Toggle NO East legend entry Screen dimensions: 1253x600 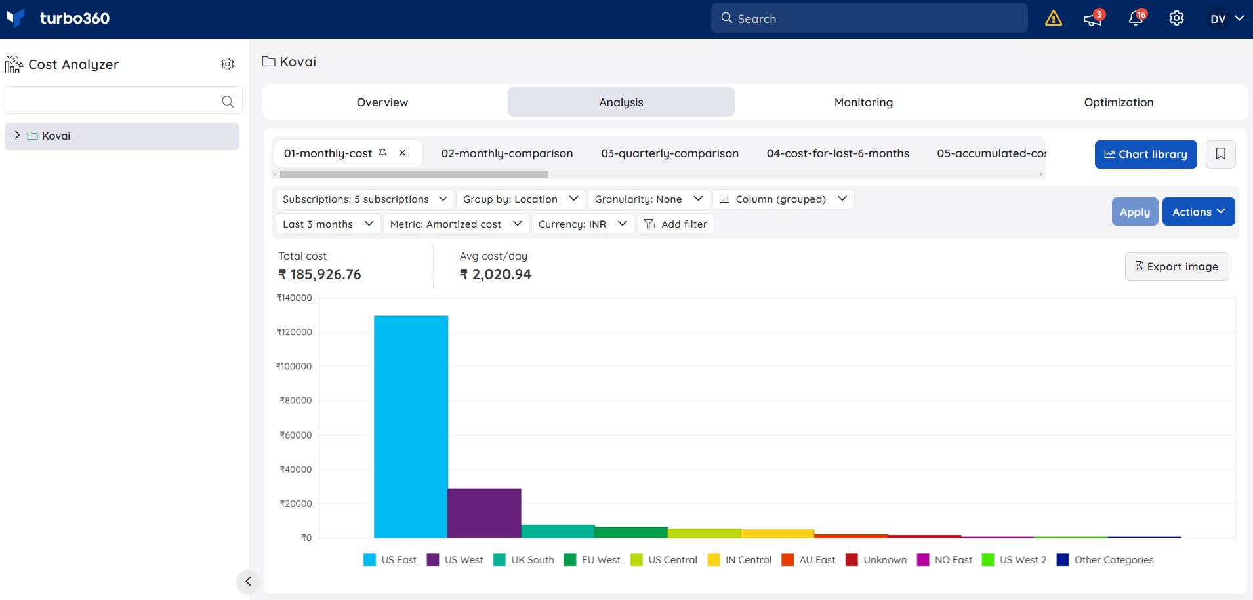[945, 560]
